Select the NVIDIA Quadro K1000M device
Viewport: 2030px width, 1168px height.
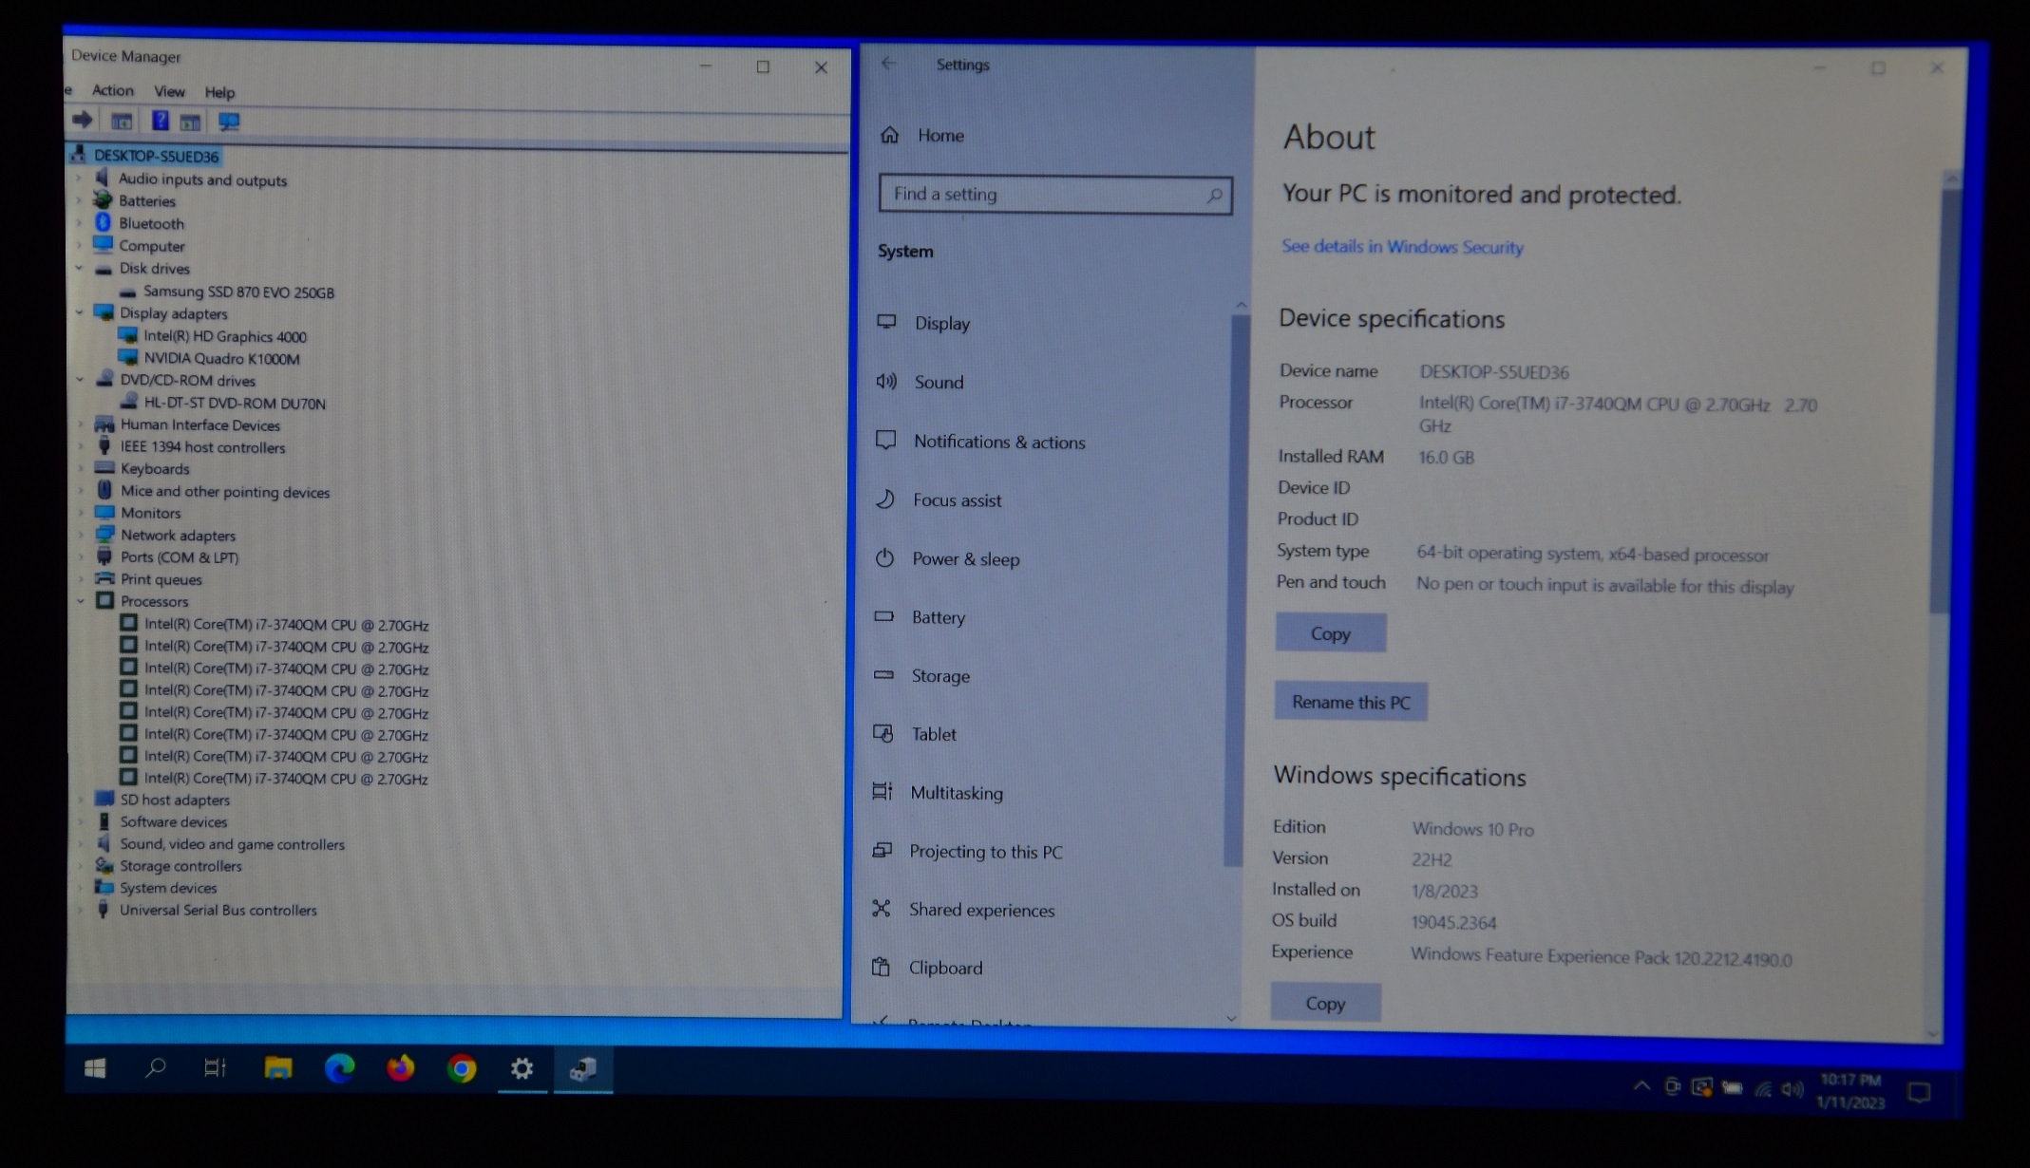221,358
